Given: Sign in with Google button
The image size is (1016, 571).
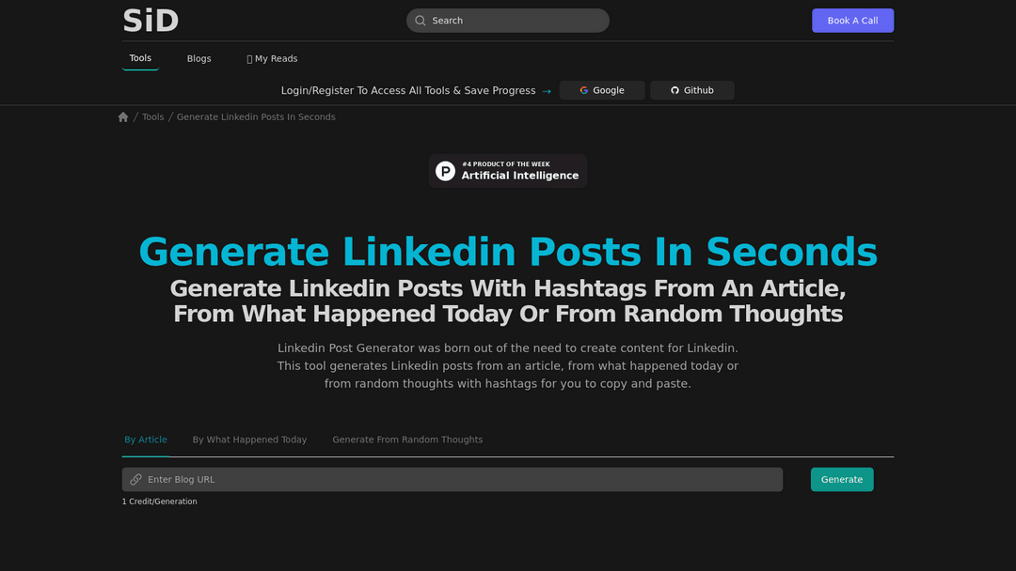Looking at the screenshot, I should [x=601, y=90].
